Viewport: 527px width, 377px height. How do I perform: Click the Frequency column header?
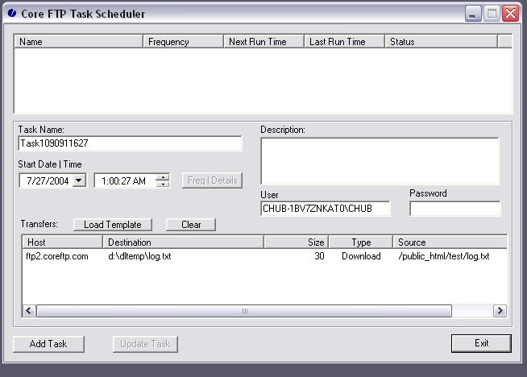183,42
